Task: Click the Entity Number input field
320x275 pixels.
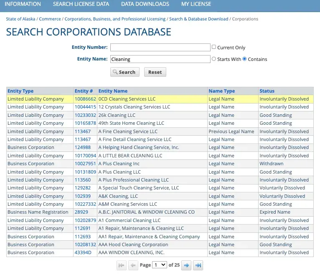Action: pos(160,47)
